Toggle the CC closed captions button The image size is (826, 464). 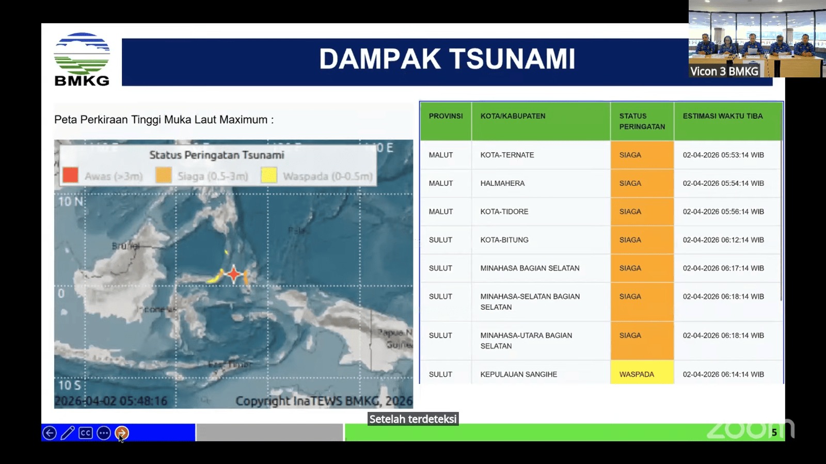[86, 433]
